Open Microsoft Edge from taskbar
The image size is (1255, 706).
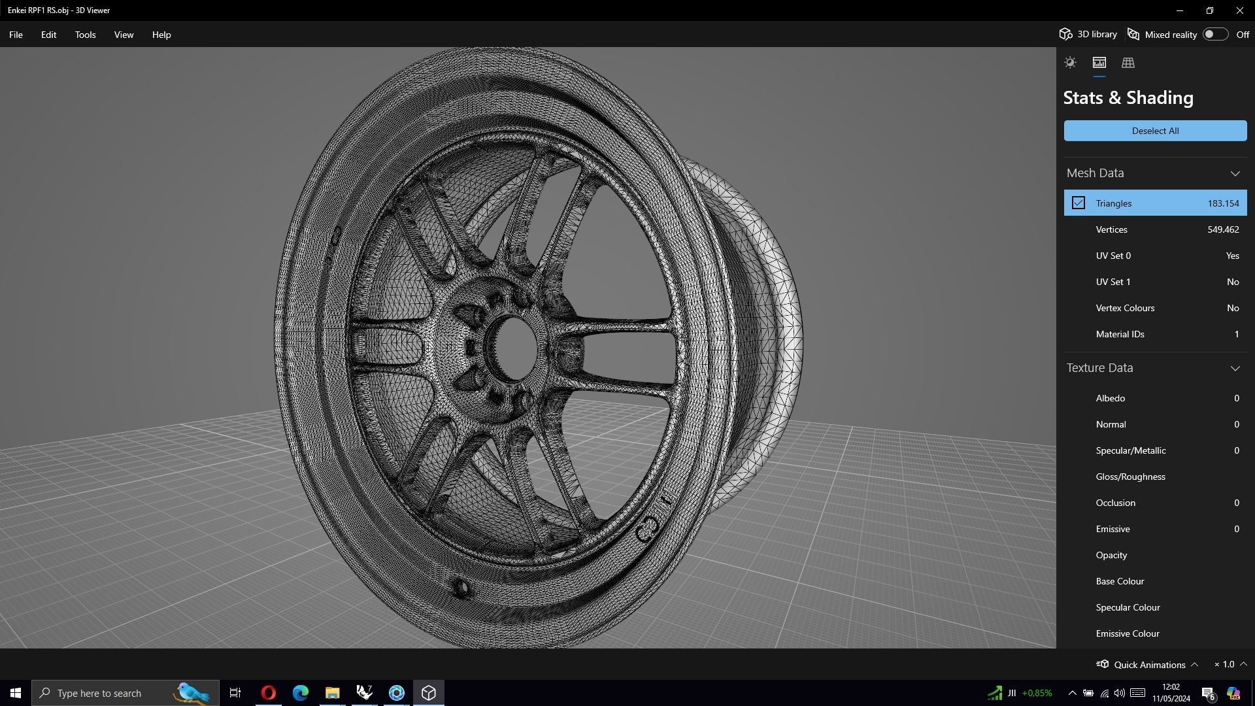pyautogui.click(x=300, y=693)
